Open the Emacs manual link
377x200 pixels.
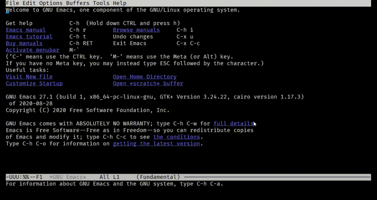pos(25,30)
